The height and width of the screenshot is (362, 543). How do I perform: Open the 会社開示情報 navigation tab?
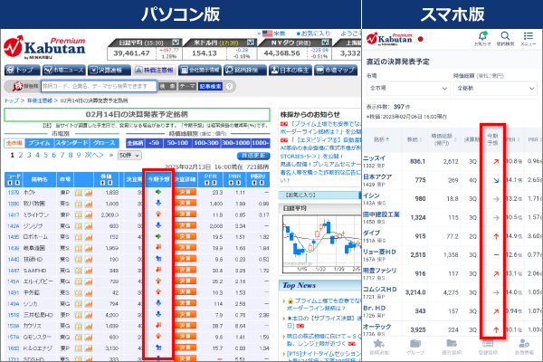point(200,71)
